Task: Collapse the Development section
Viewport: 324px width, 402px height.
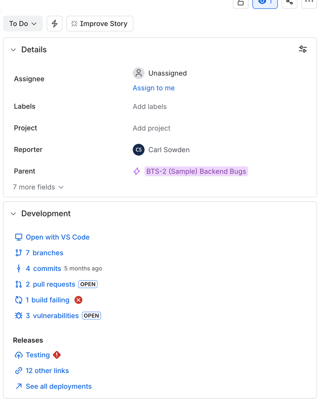Action: [x=13, y=214]
